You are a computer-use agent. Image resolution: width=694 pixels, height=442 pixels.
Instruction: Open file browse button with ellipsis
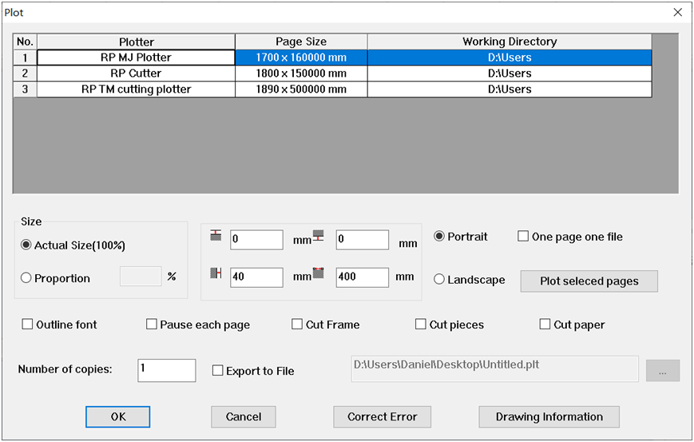662,371
